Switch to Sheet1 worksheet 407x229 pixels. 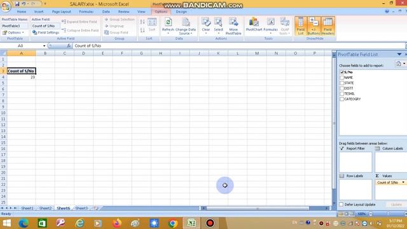(27, 208)
